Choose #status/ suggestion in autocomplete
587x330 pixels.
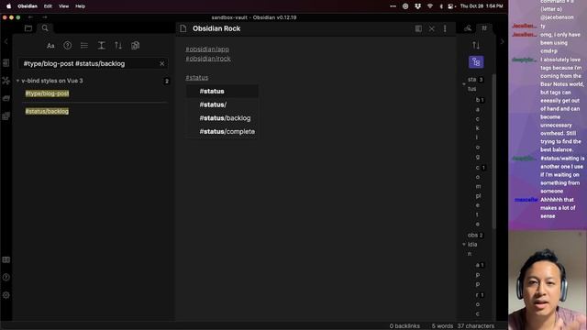point(222,104)
